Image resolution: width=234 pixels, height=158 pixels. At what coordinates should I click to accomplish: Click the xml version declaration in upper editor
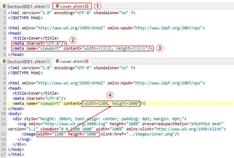[x=72, y=13]
